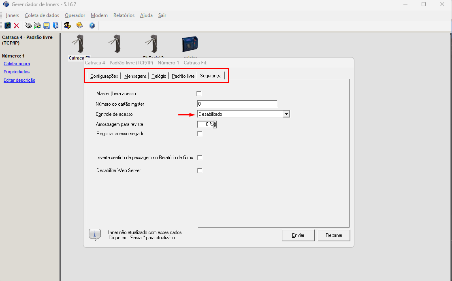This screenshot has height=281, width=452.
Task: Open the Controle de acesso dropdown
Action: coord(286,114)
